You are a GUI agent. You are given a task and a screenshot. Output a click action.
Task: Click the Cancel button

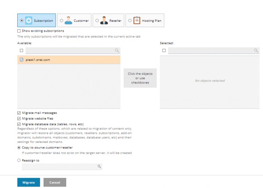click(55, 182)
